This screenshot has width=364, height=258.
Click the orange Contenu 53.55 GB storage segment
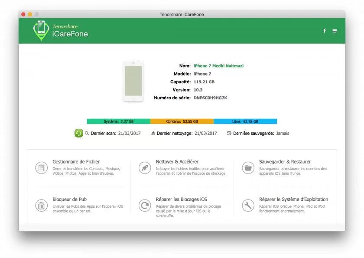[x=182, y=121]
